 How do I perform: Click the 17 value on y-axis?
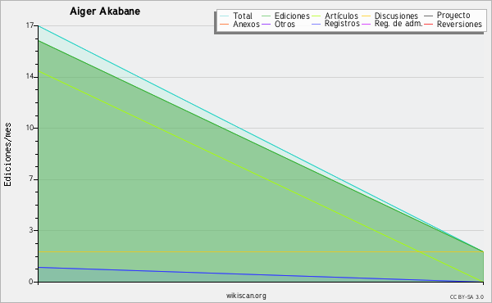(30, 25)
